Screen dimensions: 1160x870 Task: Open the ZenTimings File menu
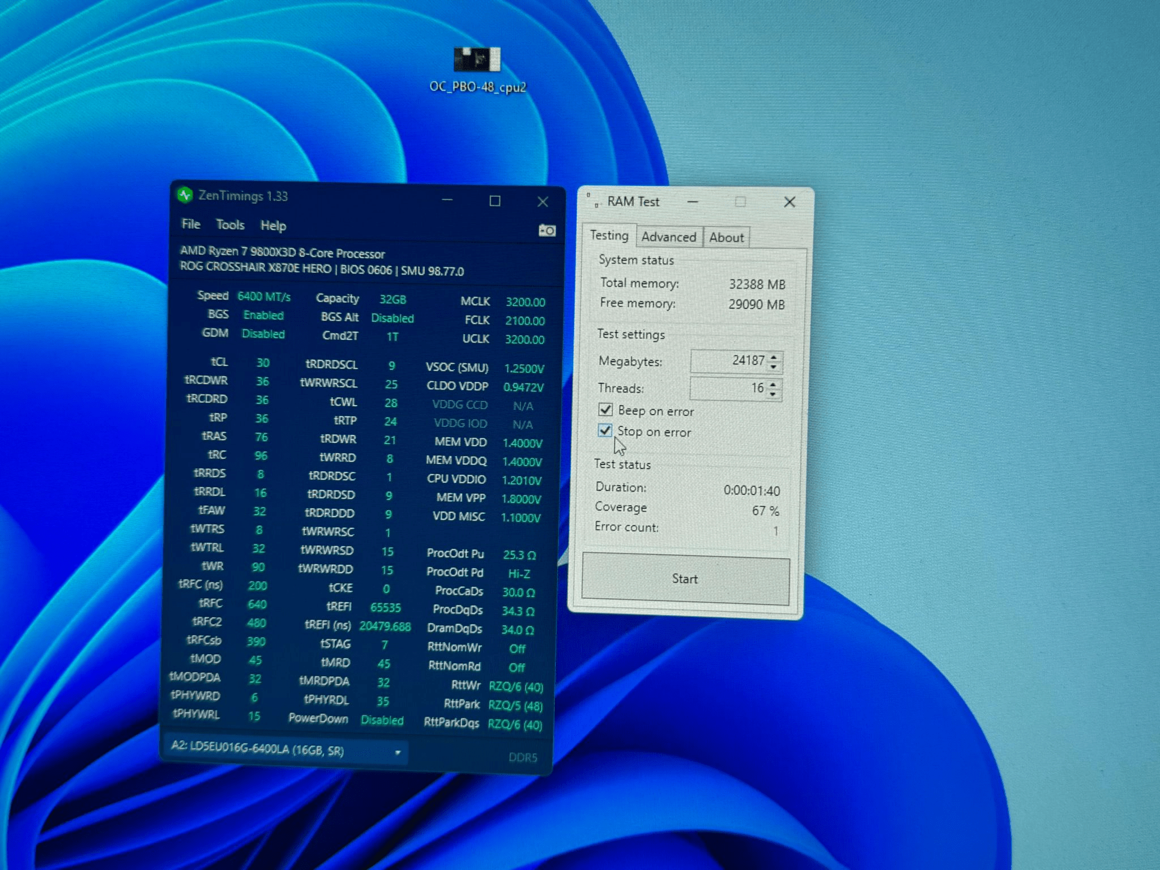pos(191,224)
